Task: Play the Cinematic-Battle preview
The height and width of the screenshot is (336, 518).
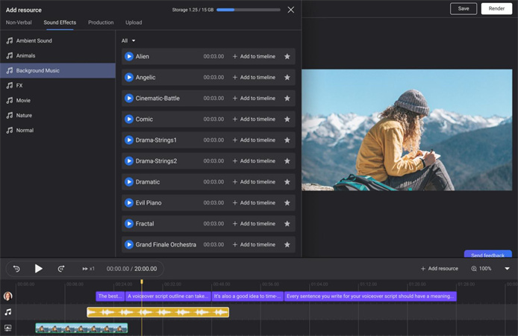Action: pos(129,99)
